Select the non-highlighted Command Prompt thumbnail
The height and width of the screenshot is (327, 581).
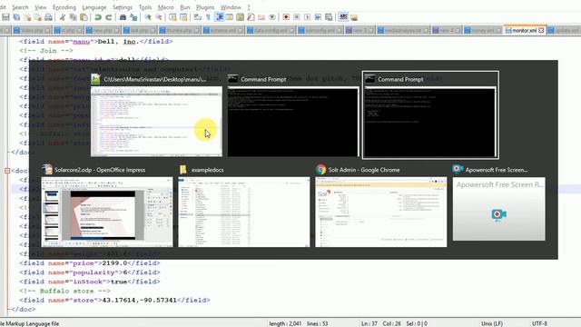(293, 121)
